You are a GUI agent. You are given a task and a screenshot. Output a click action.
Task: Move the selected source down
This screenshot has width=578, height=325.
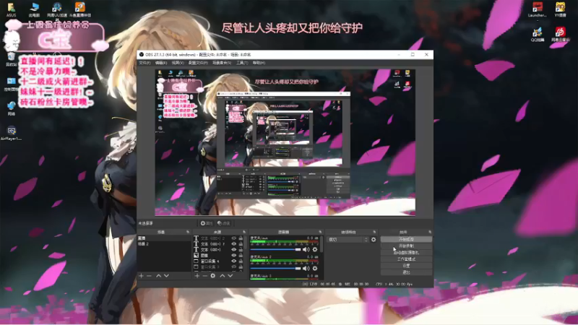[x=230, y=276]
